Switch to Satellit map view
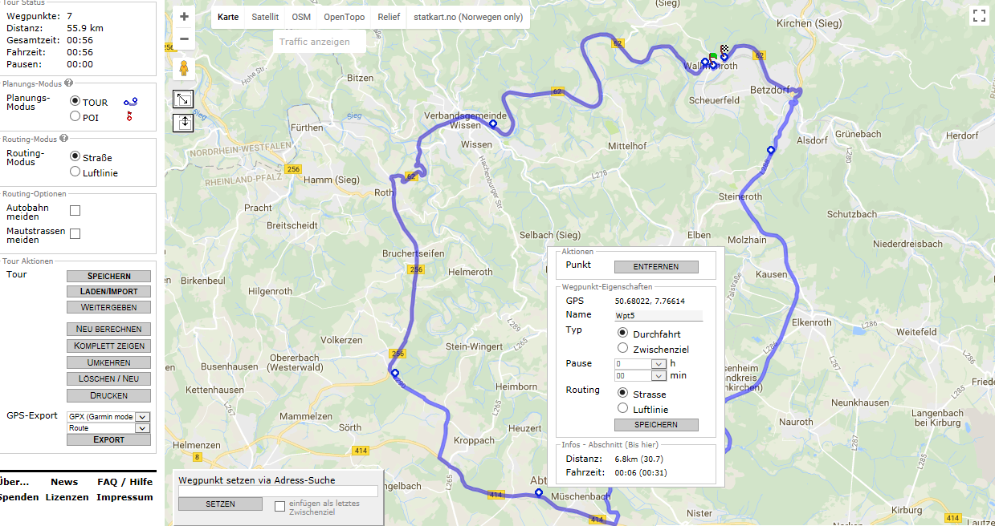The image size is (995, 526). click(x=265, y=17)
